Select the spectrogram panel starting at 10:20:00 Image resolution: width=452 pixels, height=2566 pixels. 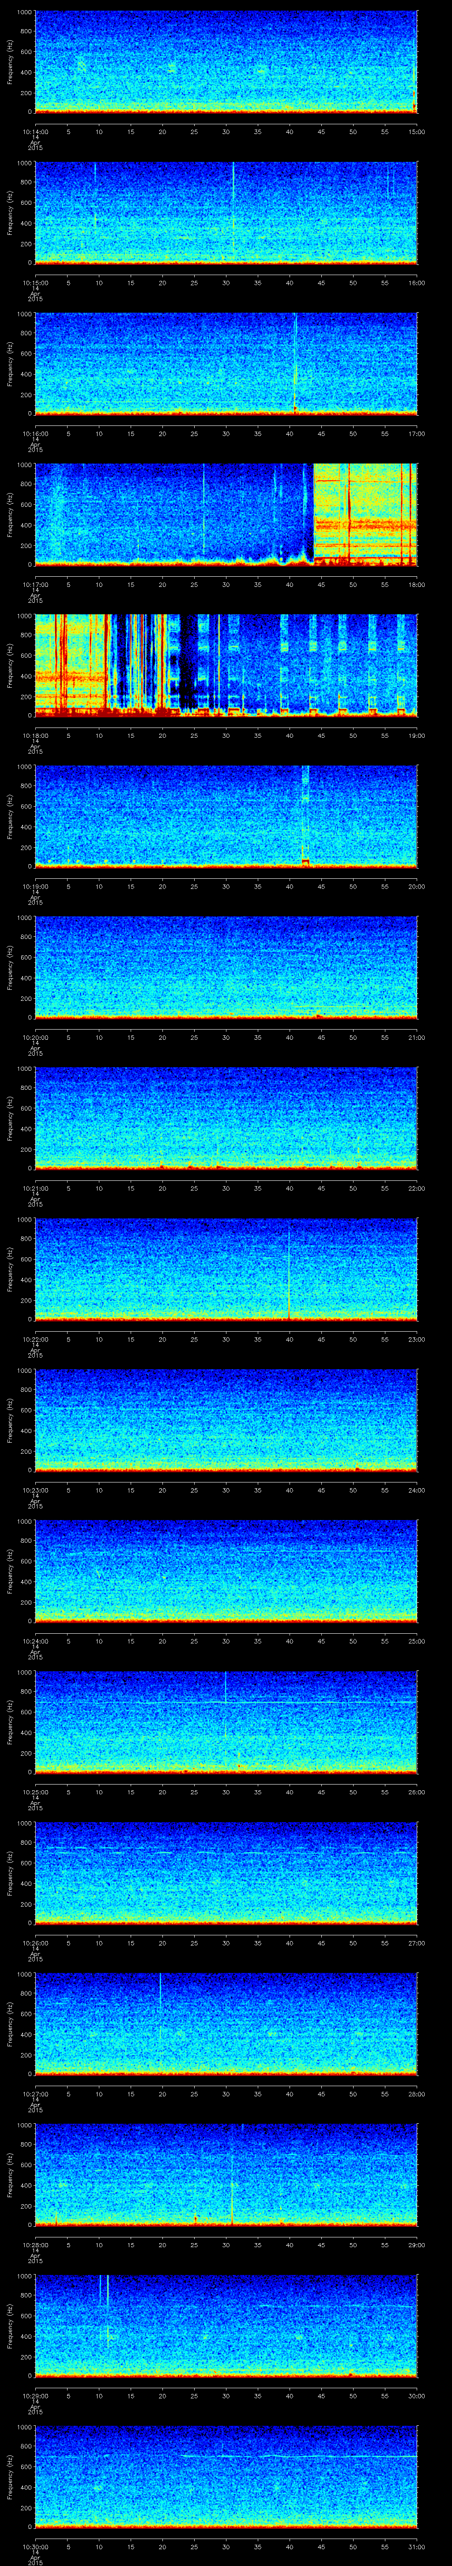226,967
